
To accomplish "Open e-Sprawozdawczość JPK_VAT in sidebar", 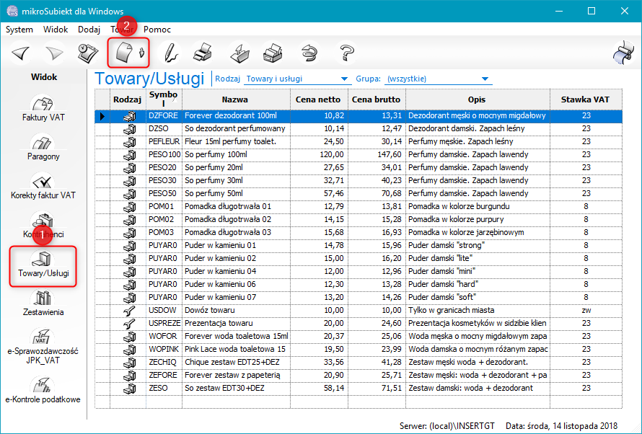I will point(43,347).
